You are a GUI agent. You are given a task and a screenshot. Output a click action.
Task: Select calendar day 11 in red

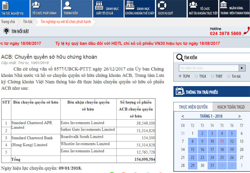click(x=222, y=141)
